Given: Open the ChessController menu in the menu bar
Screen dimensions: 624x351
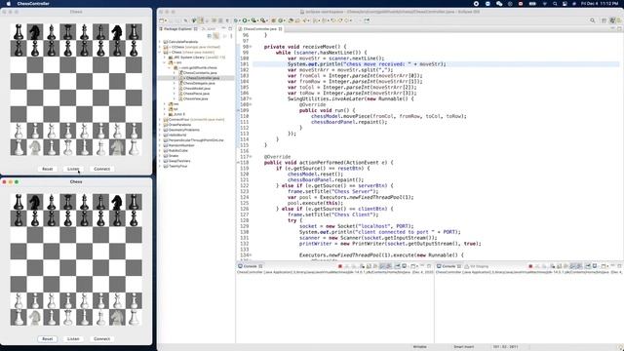Looking at the screenshot, I should pyautogui.click(x=33, y=4).
